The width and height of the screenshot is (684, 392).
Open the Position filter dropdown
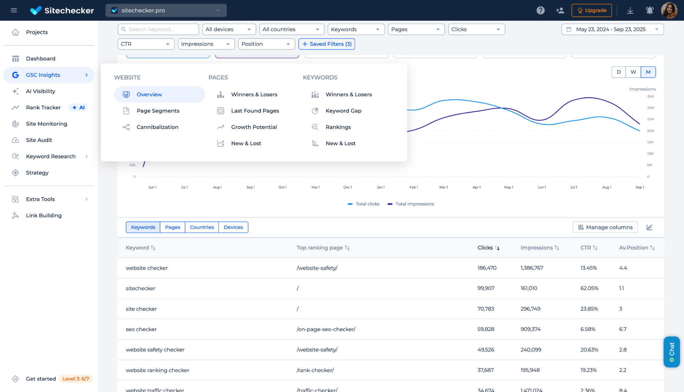(266, 44)
